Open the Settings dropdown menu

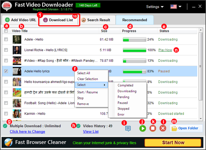pos(155,7)
